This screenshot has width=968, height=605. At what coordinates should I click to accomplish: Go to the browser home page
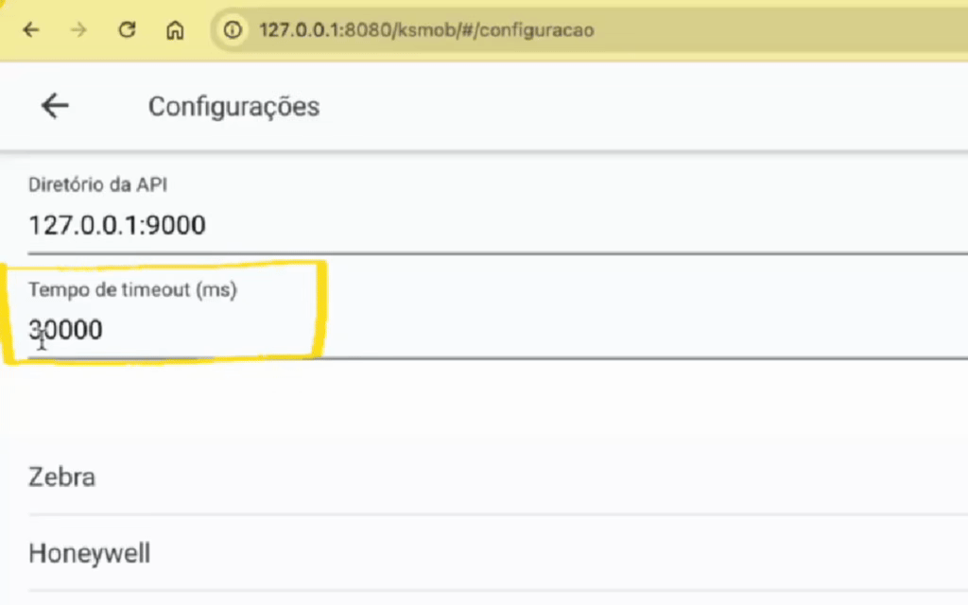click(174, 30)
